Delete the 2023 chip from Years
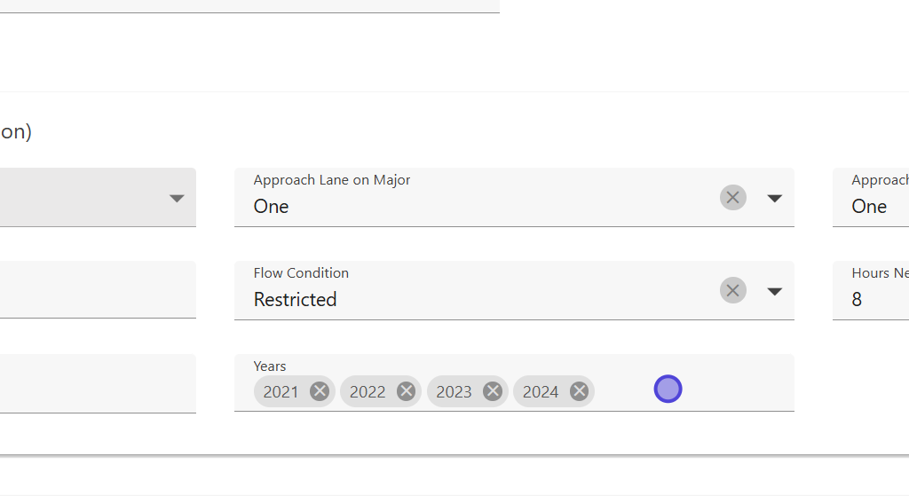Screen dimensions: 909x496 coord(493,391)
